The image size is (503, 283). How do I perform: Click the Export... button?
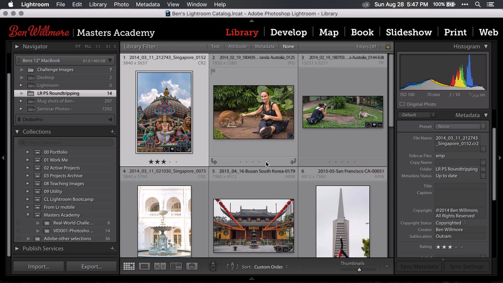[92, 266]
